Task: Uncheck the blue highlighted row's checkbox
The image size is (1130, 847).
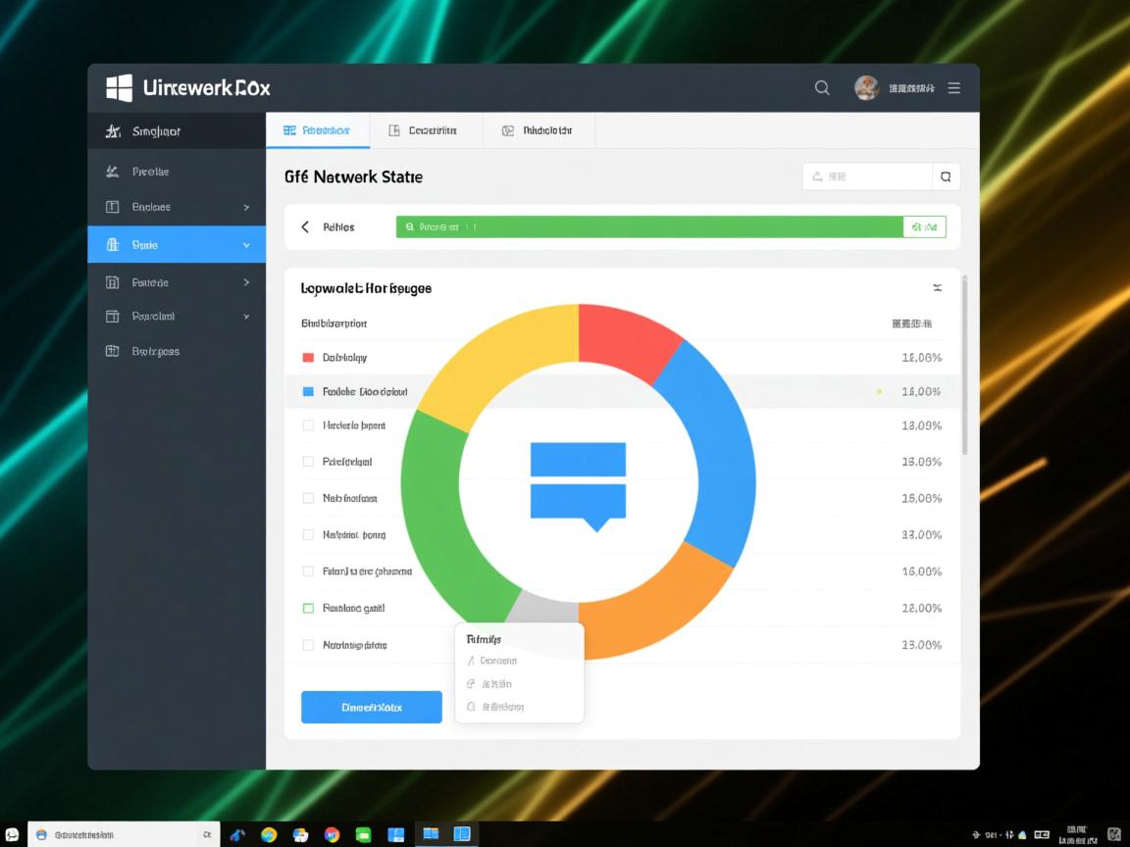Action: [307, 391]
